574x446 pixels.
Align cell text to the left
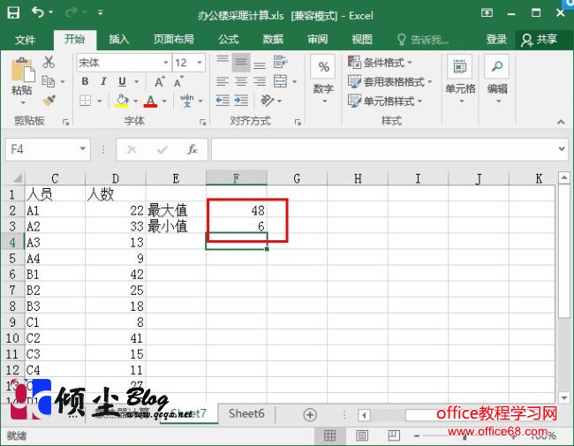coord(223,81)
